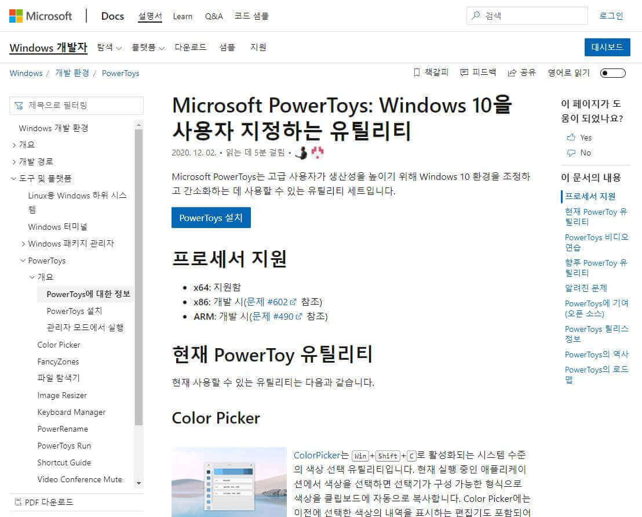Click the share (공유) icon
642x517 pixels.
[512, 73]
